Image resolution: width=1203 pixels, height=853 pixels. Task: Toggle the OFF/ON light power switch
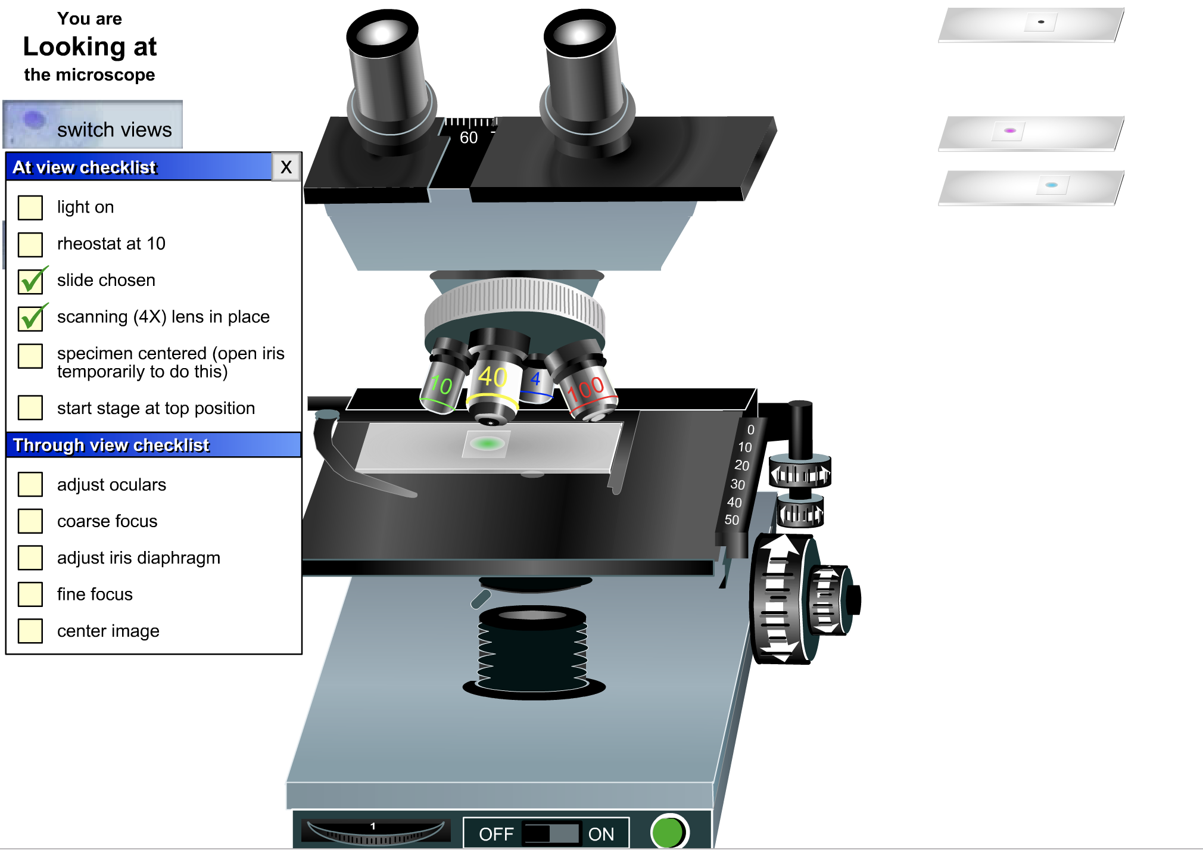click(x=551, y=833)
